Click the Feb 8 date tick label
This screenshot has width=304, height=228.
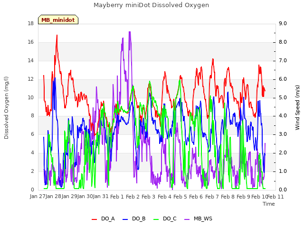(228, 197)
